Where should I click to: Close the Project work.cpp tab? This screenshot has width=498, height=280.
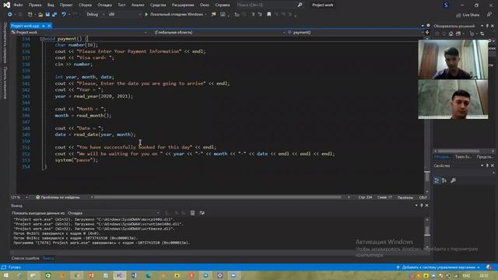click(49, 26)
